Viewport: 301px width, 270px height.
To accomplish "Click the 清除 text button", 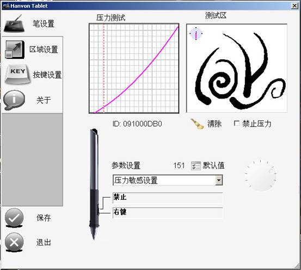I will point(214,124).
